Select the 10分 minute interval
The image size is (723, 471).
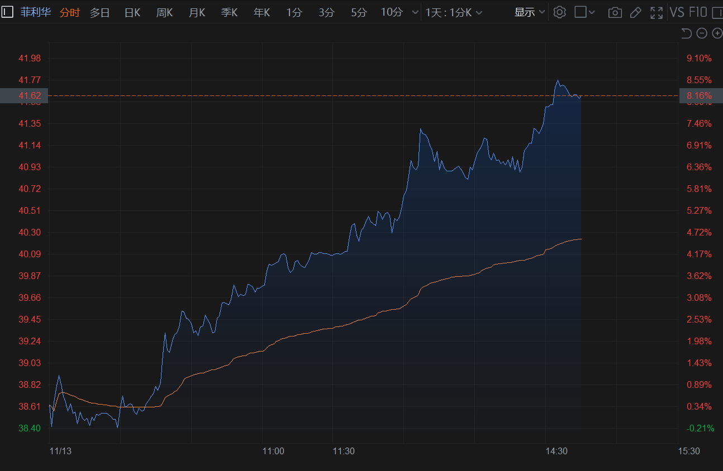click(392, 12)
